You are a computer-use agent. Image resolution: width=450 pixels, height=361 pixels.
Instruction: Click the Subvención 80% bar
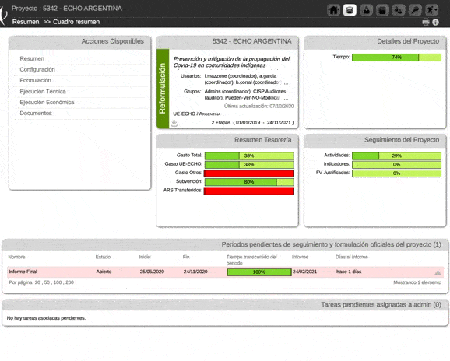tap(249, 182)
